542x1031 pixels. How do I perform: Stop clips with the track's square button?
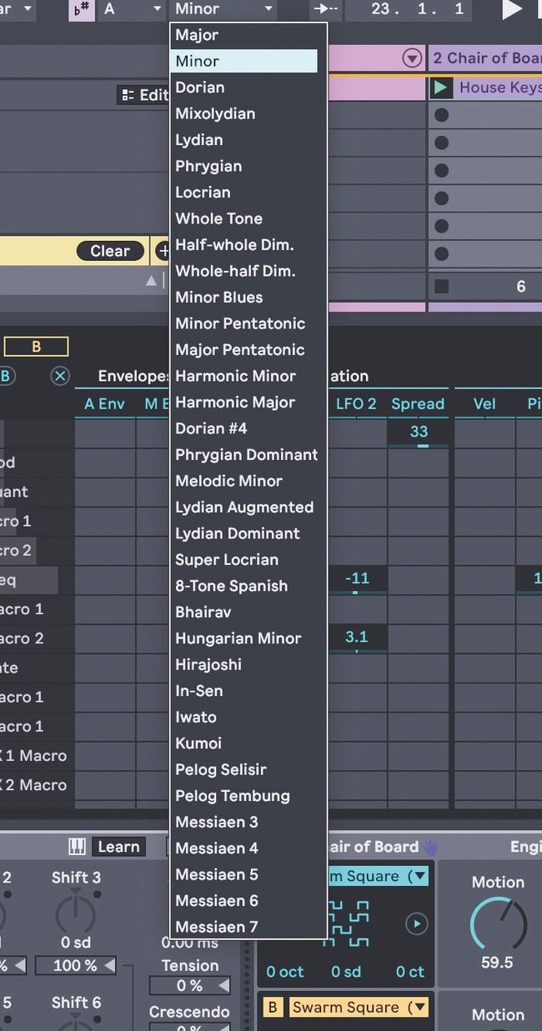(441, 287)
